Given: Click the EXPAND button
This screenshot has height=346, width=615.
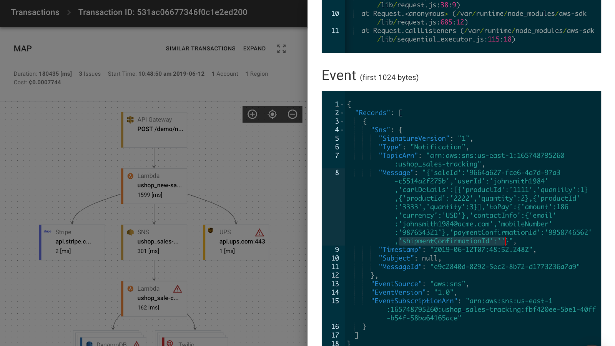Looking at the screenshot, I should point(254,48).
